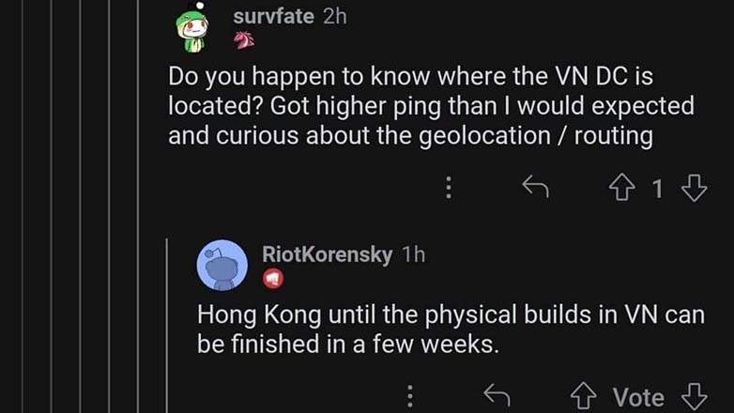Open three-dot menu on RiotKorensky's reply
734x413 pixels.
click(410, 396)
